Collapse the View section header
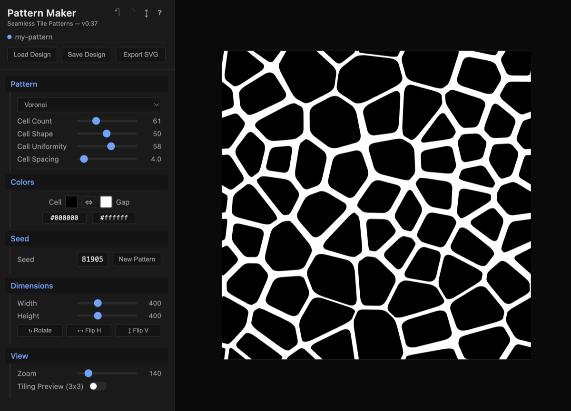Viewport: 571px width, 411px height. [x=86, y=356]
